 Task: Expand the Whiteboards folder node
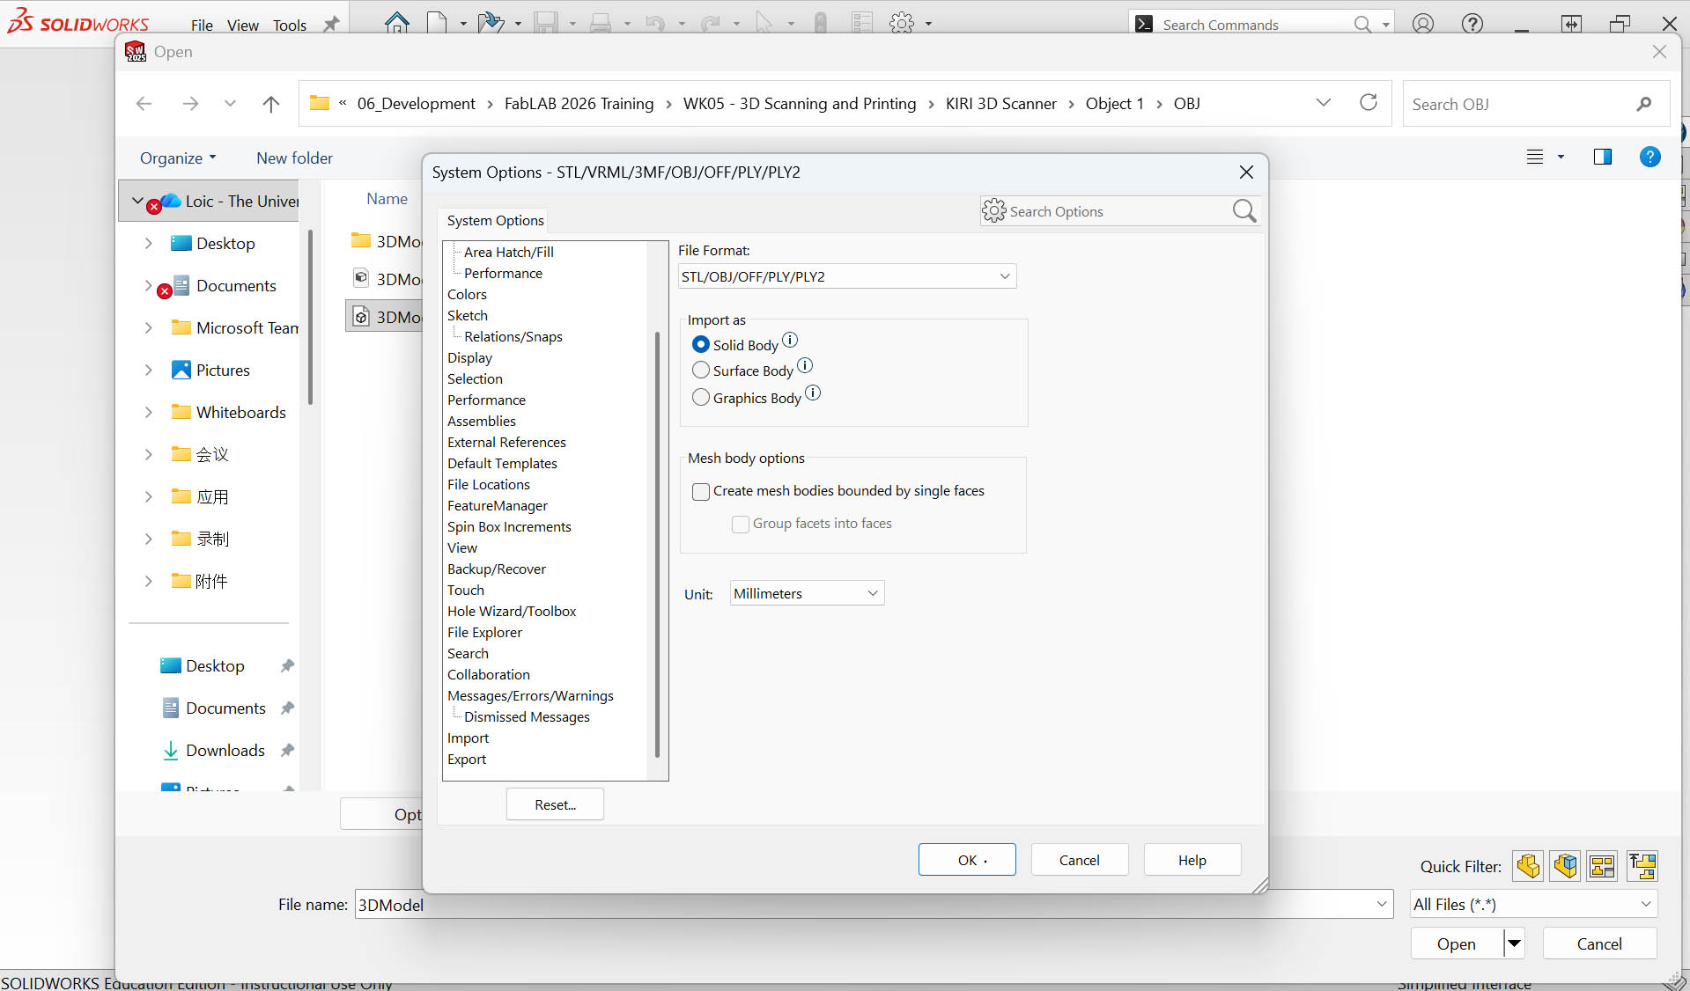tap(148, 413)
